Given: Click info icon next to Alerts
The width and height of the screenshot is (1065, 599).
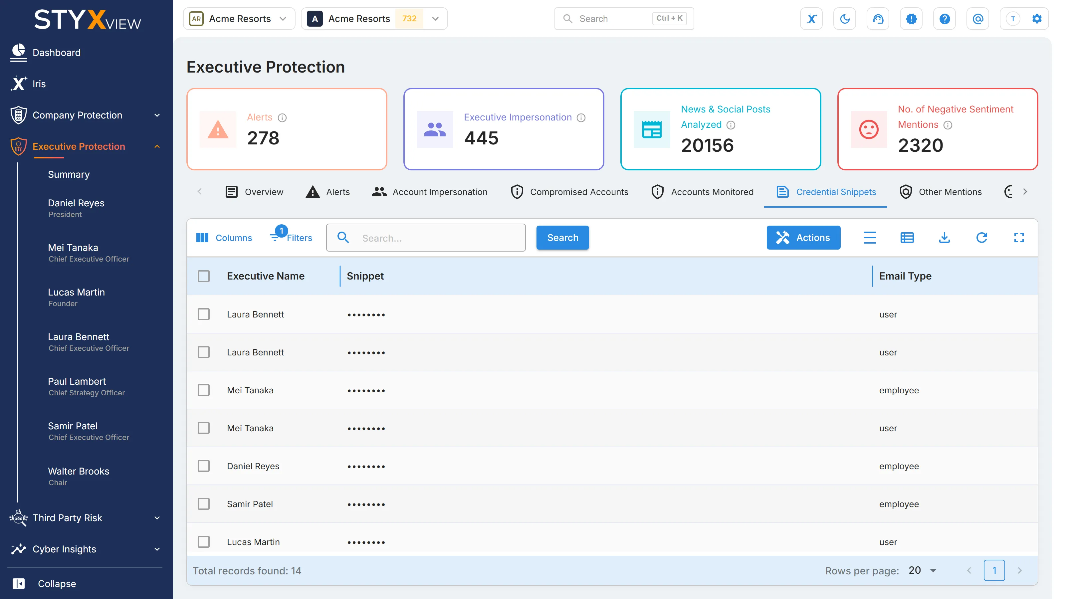Looking at the screenshot, I should [x=282, y=118].
